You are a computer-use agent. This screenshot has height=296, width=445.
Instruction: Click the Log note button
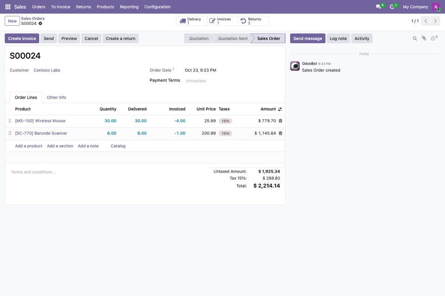pos(338,38)
